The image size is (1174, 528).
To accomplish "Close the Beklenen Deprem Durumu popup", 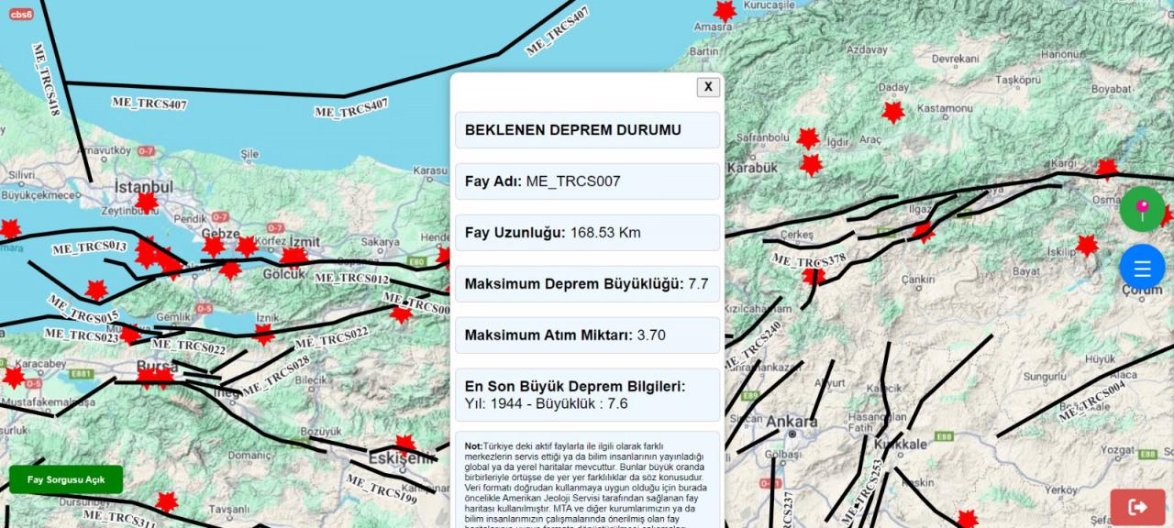I will pyautogui.click(x=707, y=87).
